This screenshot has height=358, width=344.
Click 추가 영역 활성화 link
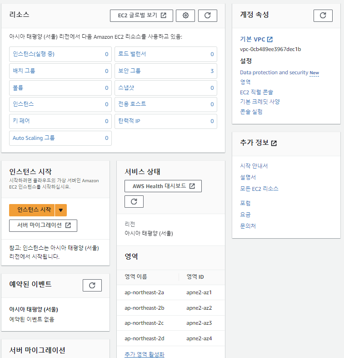click(x=144, y=354)
